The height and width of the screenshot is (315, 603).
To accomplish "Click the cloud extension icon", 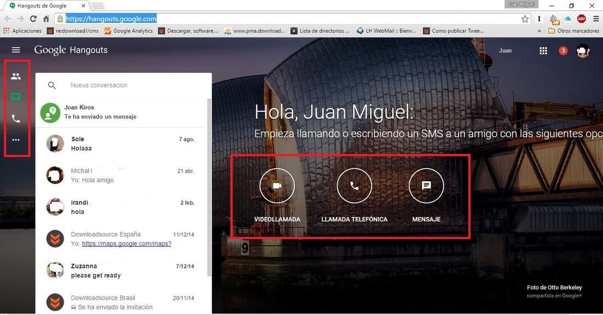I will (x=567, y=19).
